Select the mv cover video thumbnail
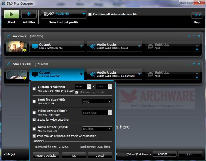Image resolution: width=206 pixels, height=161 pixels. coord(17,46)
